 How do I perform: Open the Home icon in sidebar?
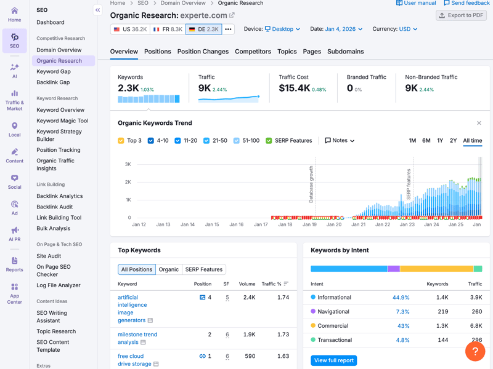[x=14, y=14]
